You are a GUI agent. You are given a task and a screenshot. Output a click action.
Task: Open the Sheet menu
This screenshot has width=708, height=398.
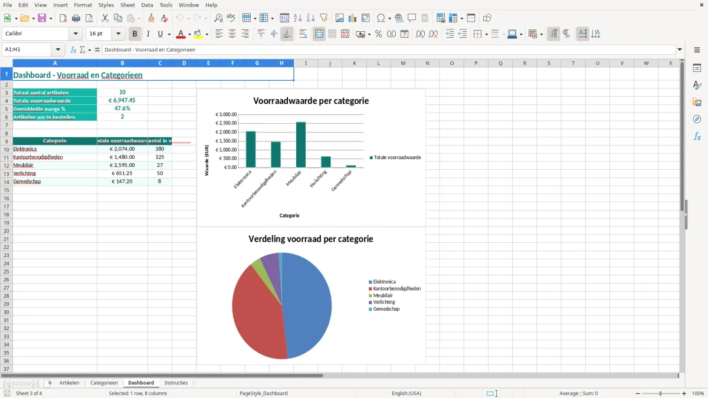[x=127, y=5]
